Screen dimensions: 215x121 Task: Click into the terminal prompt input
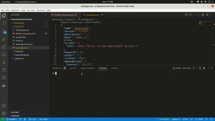[x=56, y=73]
